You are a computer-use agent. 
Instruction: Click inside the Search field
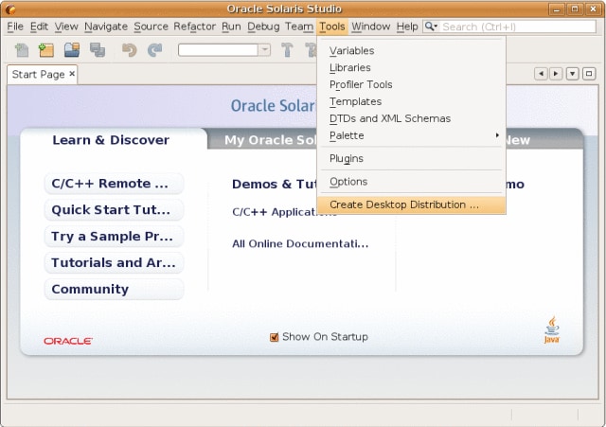coord(516,27)
